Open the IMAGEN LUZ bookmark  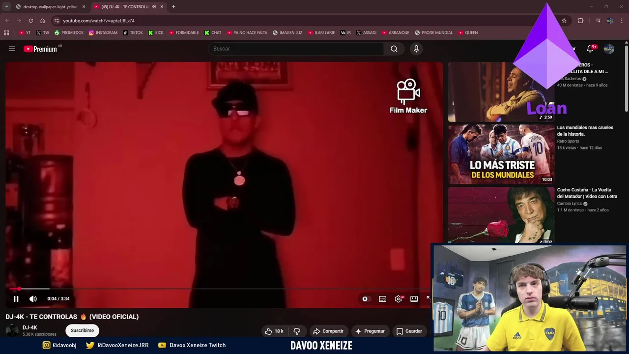tap(288, 33)
